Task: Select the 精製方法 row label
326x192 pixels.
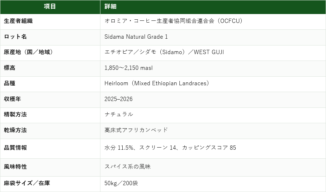Action: tap(15, 115)
